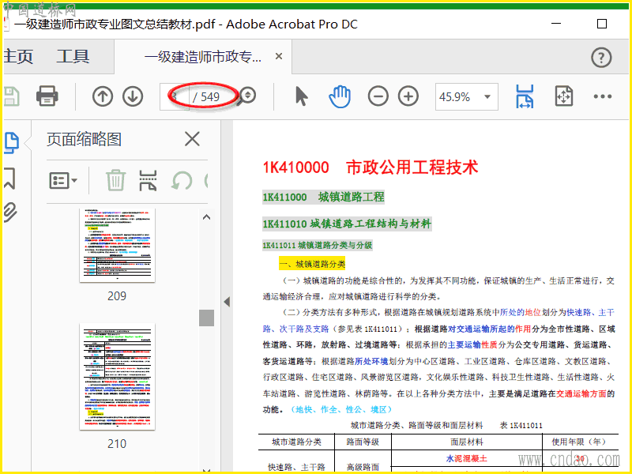
Task: Click the heading 1K411011 城镇道路分类与分级
Action: [x=318, y=245]
